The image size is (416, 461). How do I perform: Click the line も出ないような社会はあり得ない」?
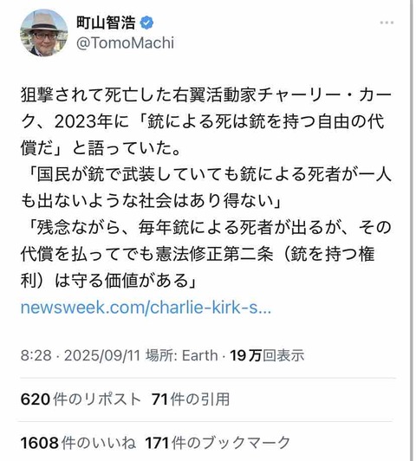click(x=151, y=201)
